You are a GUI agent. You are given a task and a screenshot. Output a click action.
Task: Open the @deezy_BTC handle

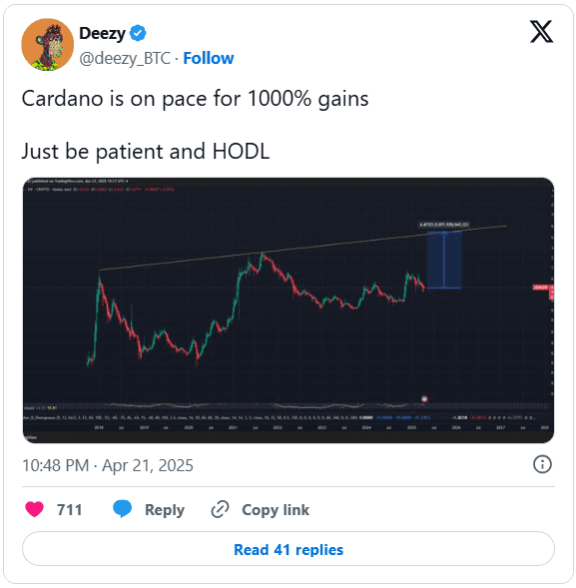[125, 59]
